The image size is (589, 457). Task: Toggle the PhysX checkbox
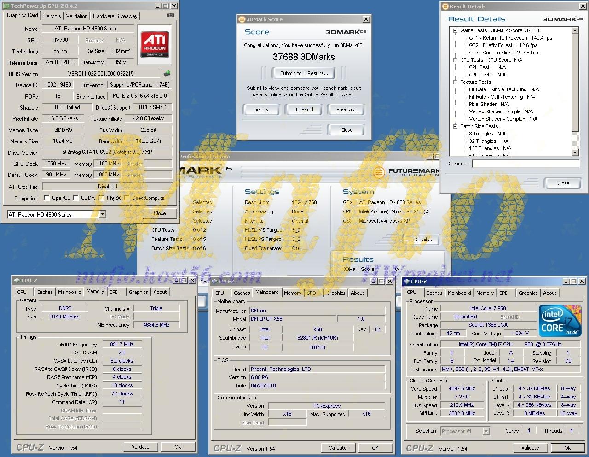click(101, 198)
